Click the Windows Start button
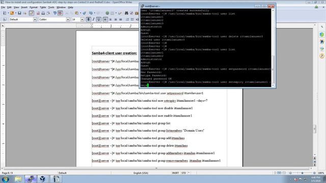The width and height of the screenshot is (326, 183). pos(6,179)
